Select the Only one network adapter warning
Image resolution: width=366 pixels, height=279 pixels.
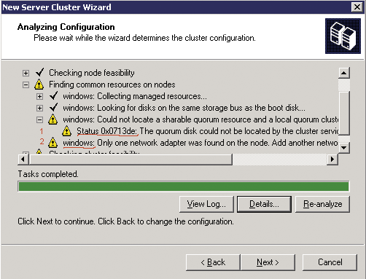pos(200,143)
